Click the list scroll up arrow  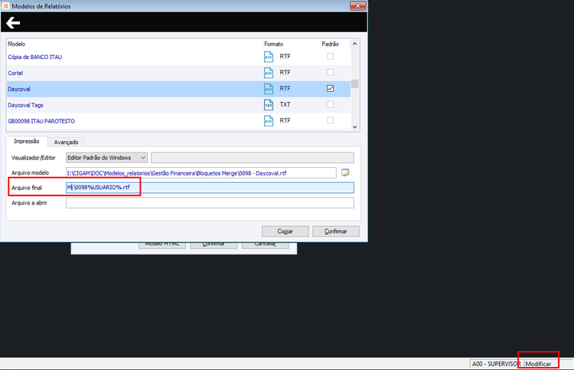[x=354, y=44]
